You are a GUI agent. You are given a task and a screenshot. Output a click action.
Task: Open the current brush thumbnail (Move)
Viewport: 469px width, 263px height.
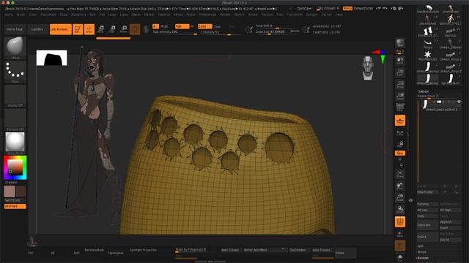[x=15, y=47]
